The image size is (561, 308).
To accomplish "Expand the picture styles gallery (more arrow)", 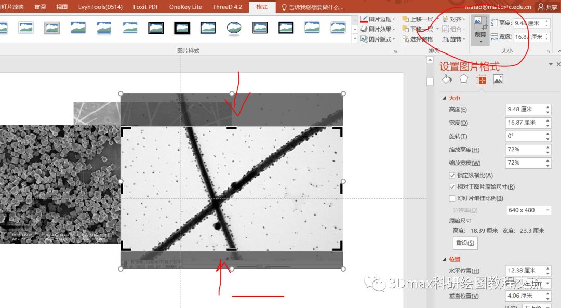I will click(x=355, y=38).
